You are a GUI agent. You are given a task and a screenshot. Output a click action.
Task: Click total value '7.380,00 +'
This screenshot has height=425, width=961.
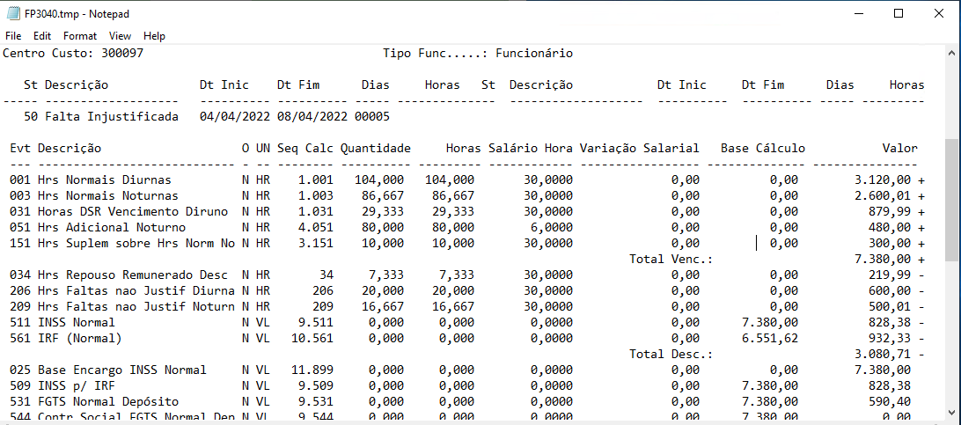tap(890, 259)
